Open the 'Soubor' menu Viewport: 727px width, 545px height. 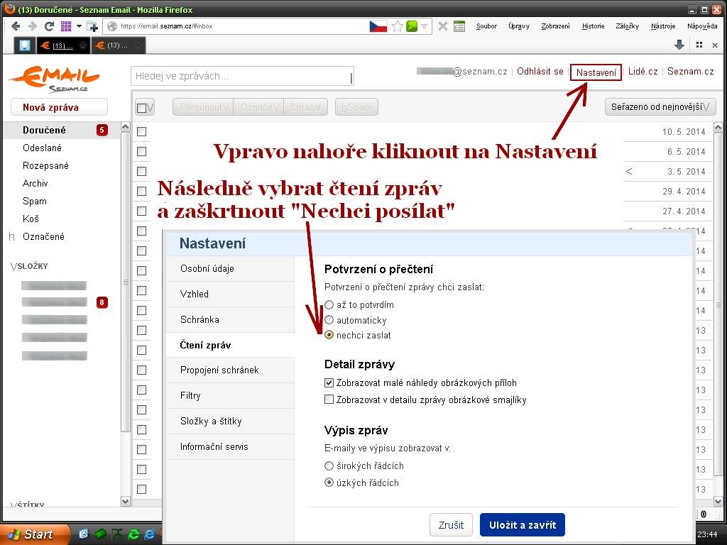click(486, 26)
